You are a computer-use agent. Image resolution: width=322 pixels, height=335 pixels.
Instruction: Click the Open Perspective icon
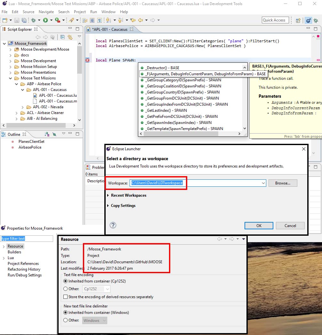click(x=298, y=20)
